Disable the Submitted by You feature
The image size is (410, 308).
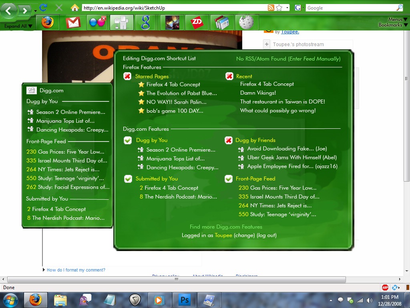coord(128,178)
